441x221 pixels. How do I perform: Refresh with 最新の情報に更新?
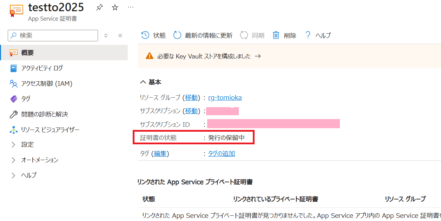203,35
